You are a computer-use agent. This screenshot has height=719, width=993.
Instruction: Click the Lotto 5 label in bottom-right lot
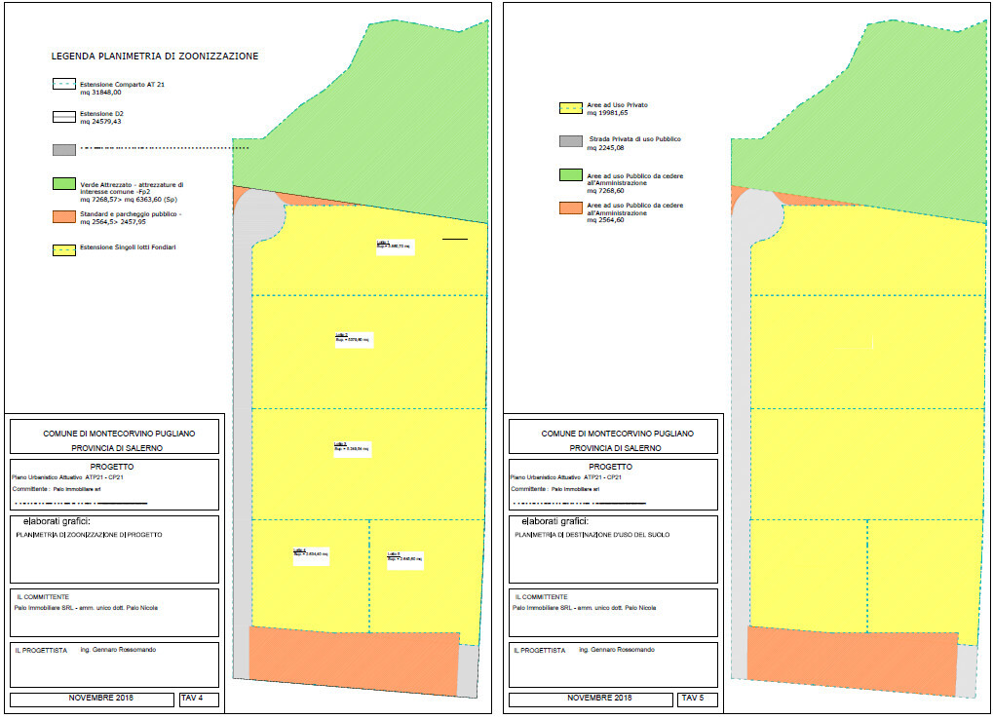404,558
